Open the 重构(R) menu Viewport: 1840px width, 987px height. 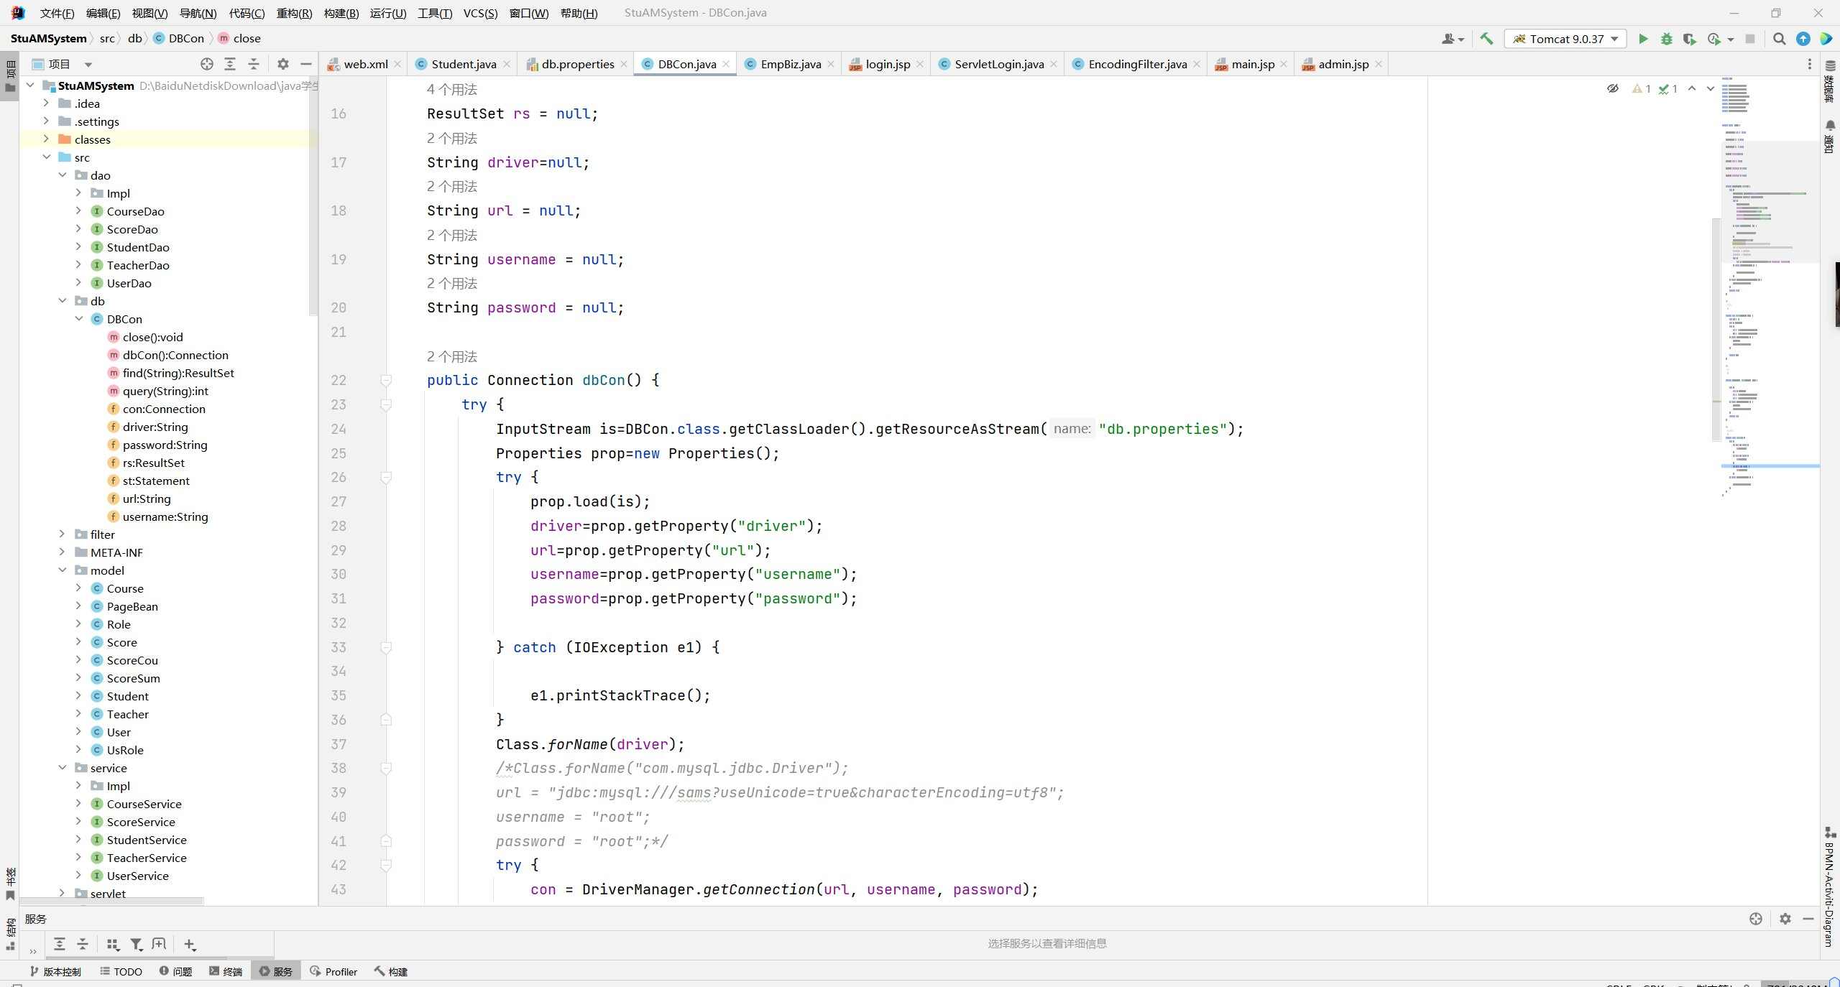(x=294, y=13)
